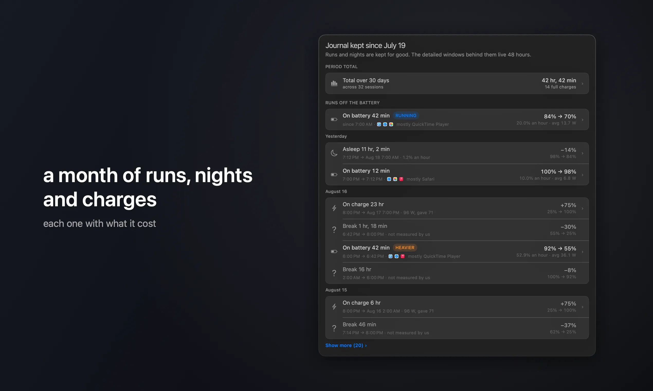
Task: Click the −14% value in the Asleep row
Action: pyautogui.click(x=568, y=150)
